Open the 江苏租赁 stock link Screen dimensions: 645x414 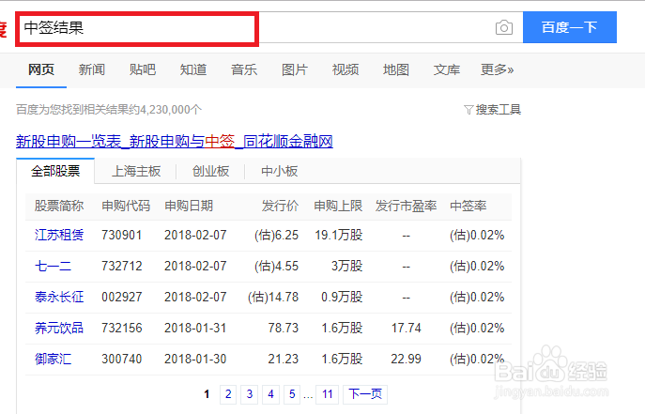tap(59, 235)
